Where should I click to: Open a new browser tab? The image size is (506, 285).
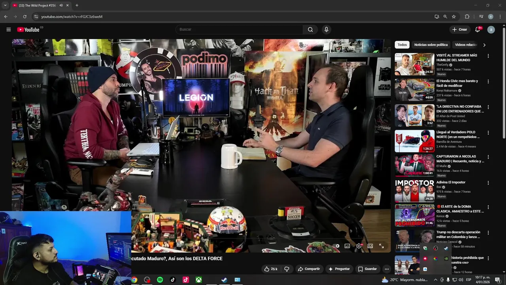coord(77,6)
